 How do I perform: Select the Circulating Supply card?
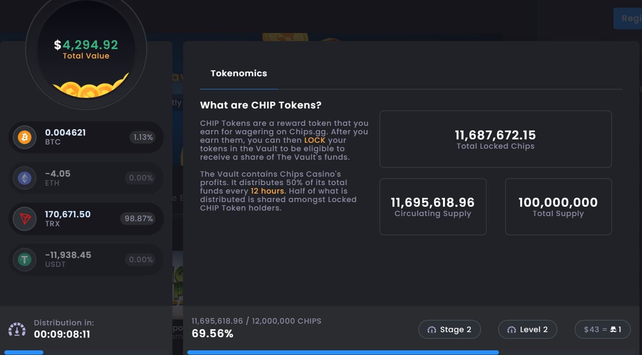[433, 207]
